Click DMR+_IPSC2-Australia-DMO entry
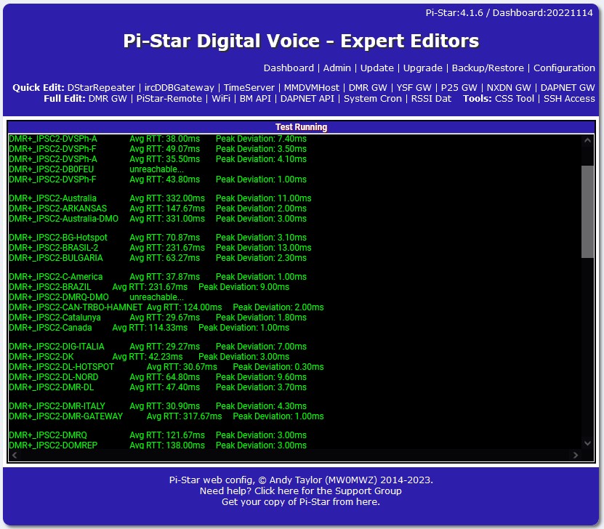Image resolution: width=604 pixels, height=529 pixels. 158,218
